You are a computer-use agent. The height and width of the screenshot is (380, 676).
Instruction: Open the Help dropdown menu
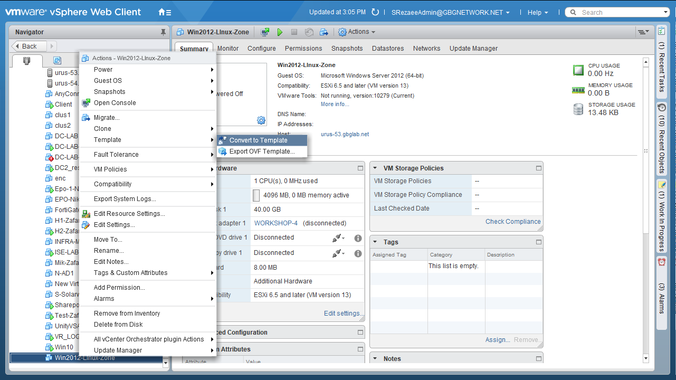coord(537,13)
